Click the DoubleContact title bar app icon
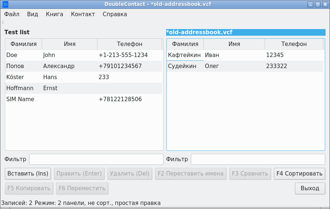The height and width of the screenshot is (209, 330). point(5,4)
